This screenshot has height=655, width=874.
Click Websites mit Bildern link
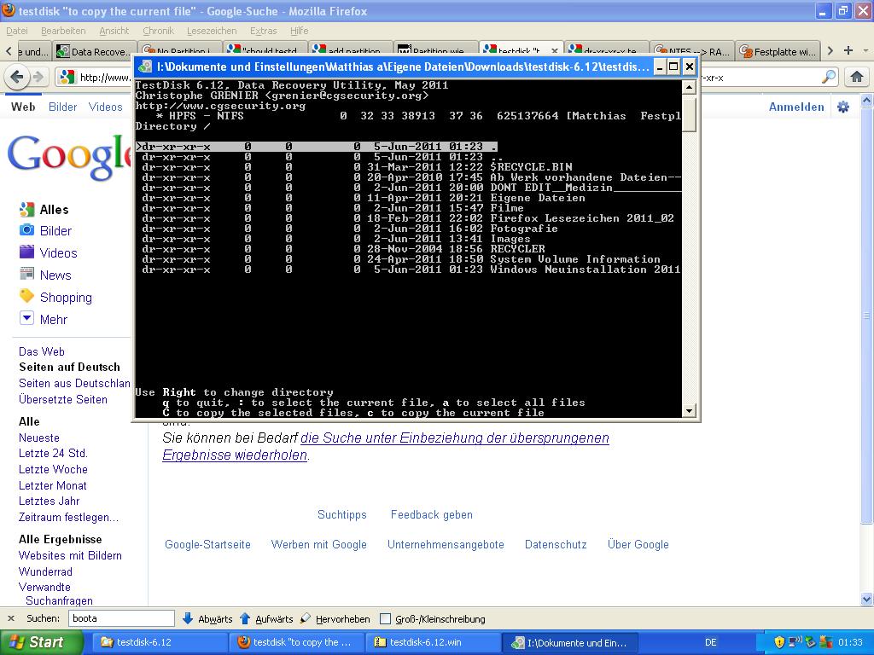[70, 556]
